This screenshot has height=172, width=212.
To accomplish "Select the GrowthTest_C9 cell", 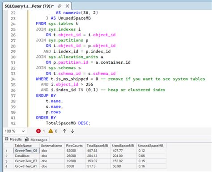I will tap(26, 151).
